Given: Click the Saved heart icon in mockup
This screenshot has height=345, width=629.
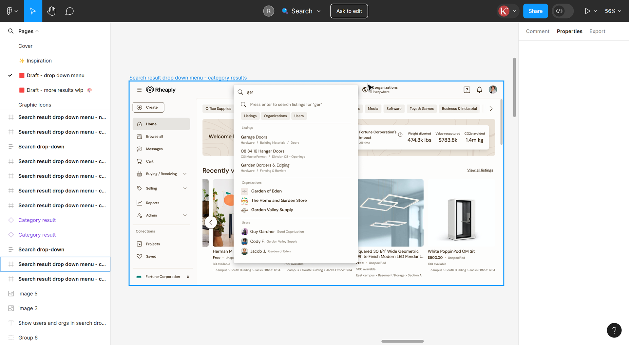Looking at the screenshot, I should pos(139,256).
